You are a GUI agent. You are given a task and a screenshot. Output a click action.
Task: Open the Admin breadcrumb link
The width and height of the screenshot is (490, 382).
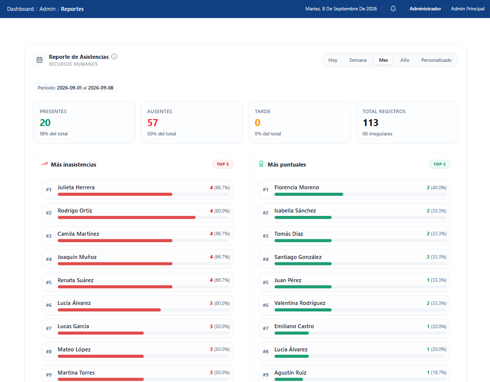tap(47, 9)
